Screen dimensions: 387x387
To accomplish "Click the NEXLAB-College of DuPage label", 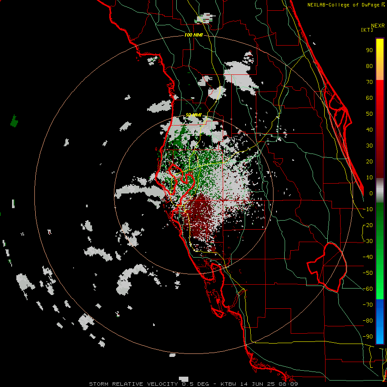I will [346, 5].
